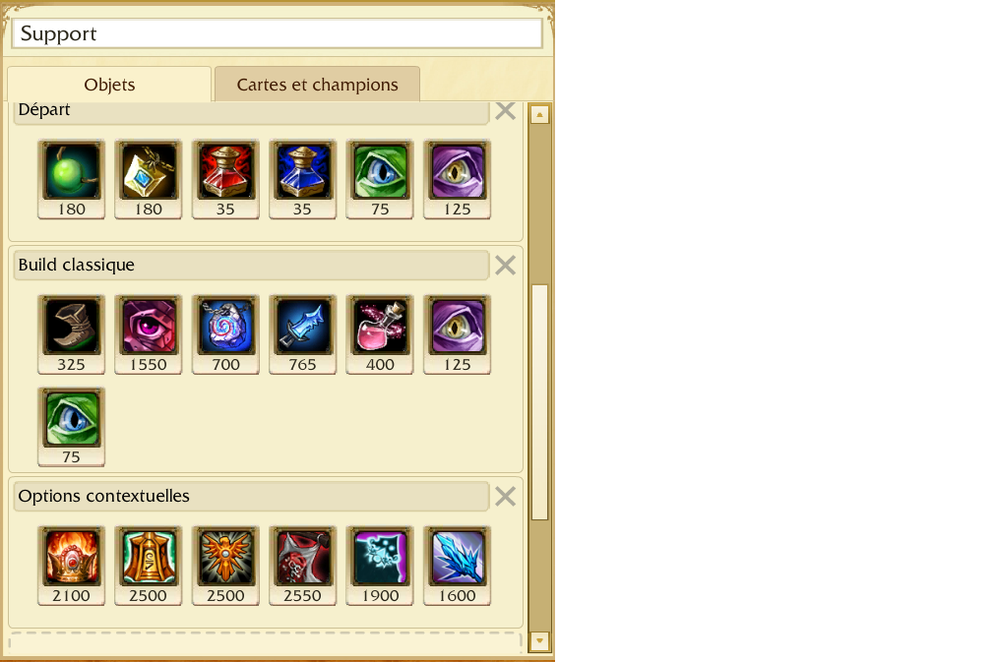Pick the icy blade item costing 765

(302, 334)
